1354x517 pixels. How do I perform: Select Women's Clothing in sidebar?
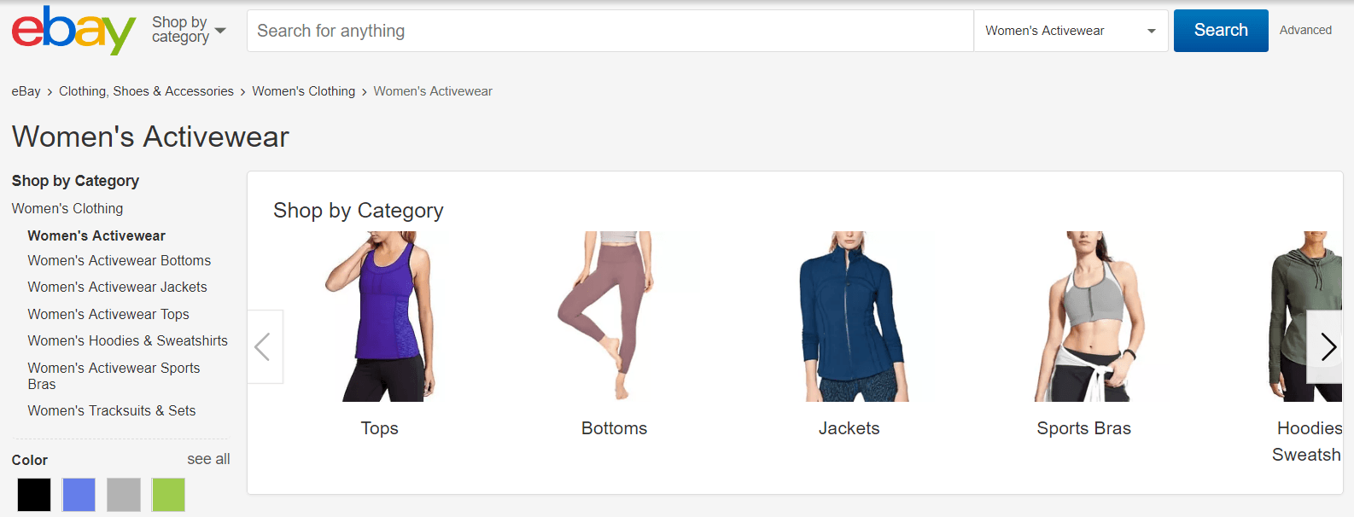pyautogui.click(x=67, y=208)
